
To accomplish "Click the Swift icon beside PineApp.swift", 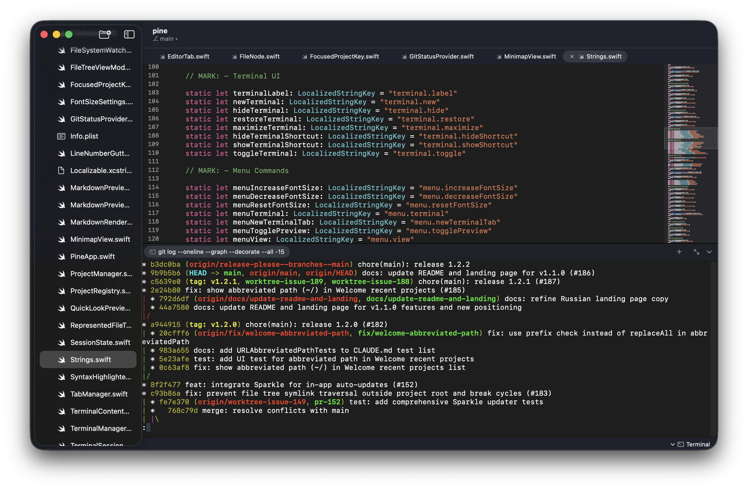I will coord(61,257).
